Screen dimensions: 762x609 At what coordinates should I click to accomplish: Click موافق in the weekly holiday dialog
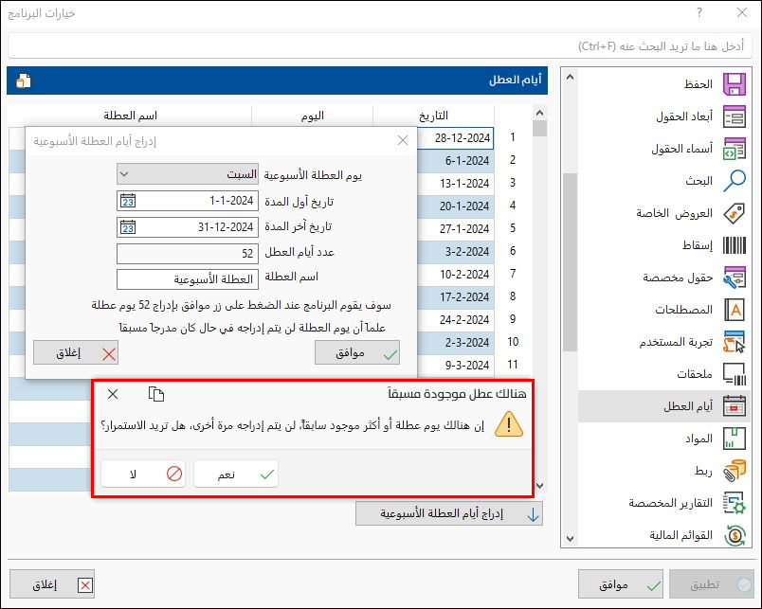pos(357,352)
